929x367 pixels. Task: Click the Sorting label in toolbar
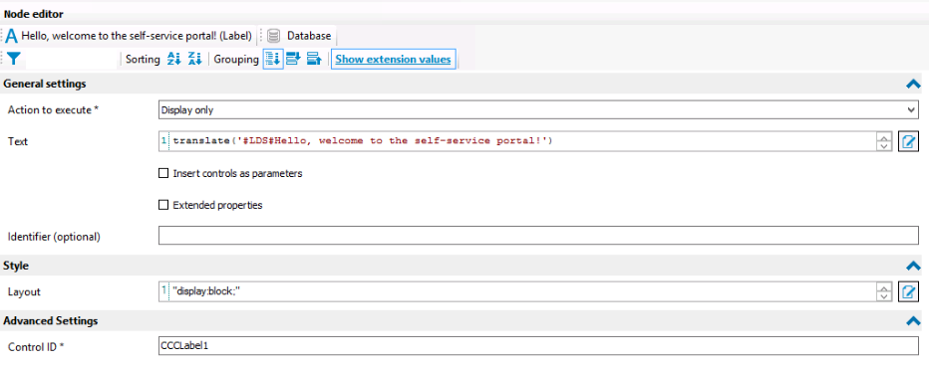point(143,59)
